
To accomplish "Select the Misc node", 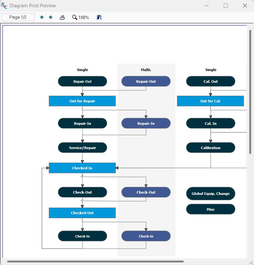I will (x=210, y=209).
